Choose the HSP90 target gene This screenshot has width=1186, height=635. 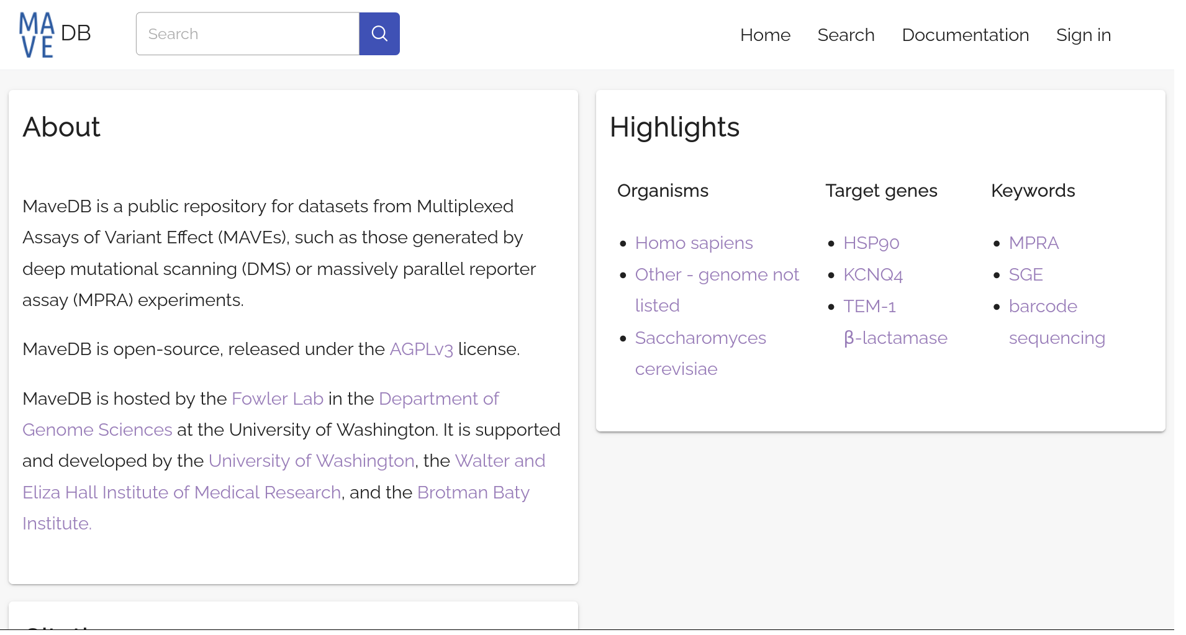[871, 243]
